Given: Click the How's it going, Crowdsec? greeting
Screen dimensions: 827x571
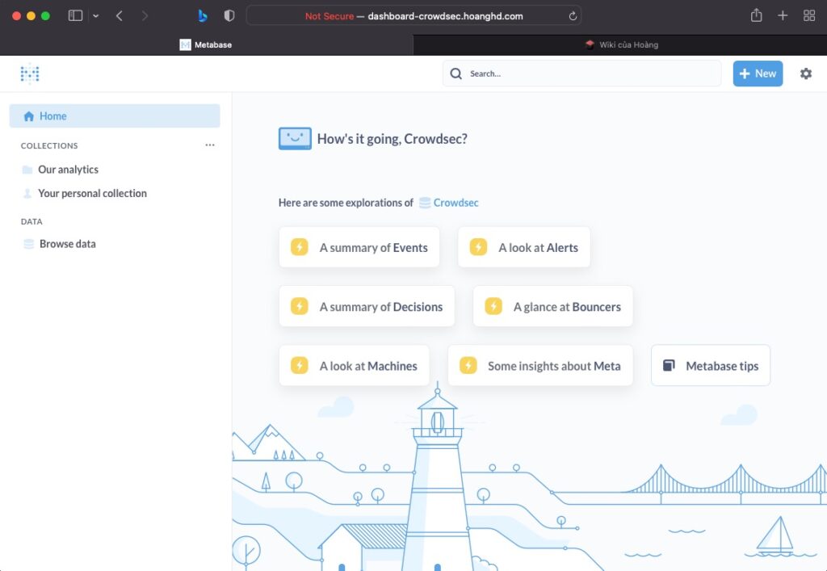Looking at the screenshot, I should pyautogui.click(x=392, y=139).
